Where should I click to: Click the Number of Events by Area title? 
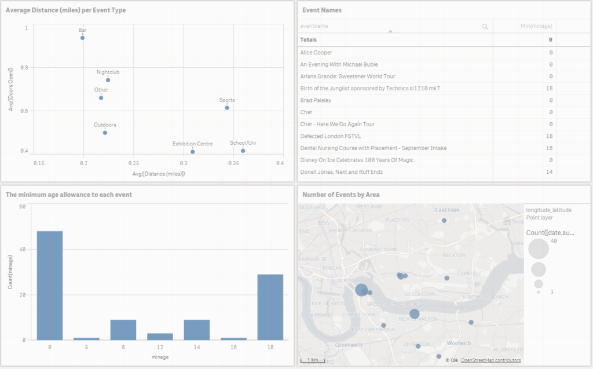(x=341, y=195)
